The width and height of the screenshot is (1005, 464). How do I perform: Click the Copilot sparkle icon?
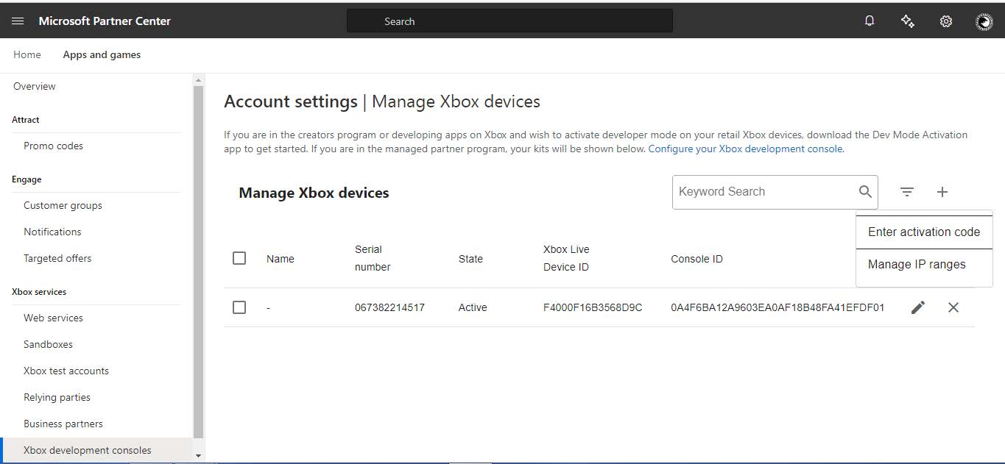[x=908, y=21]
